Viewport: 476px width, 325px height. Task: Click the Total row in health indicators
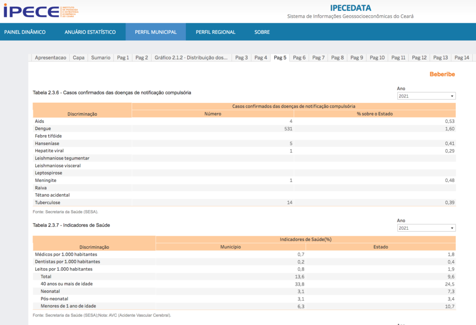point(244,277)
